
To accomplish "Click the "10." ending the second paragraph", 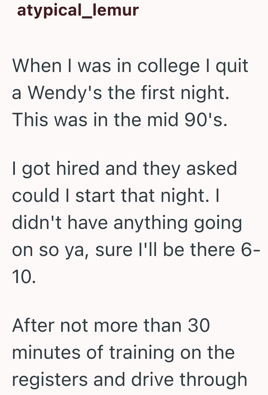I will click(24, 277).
